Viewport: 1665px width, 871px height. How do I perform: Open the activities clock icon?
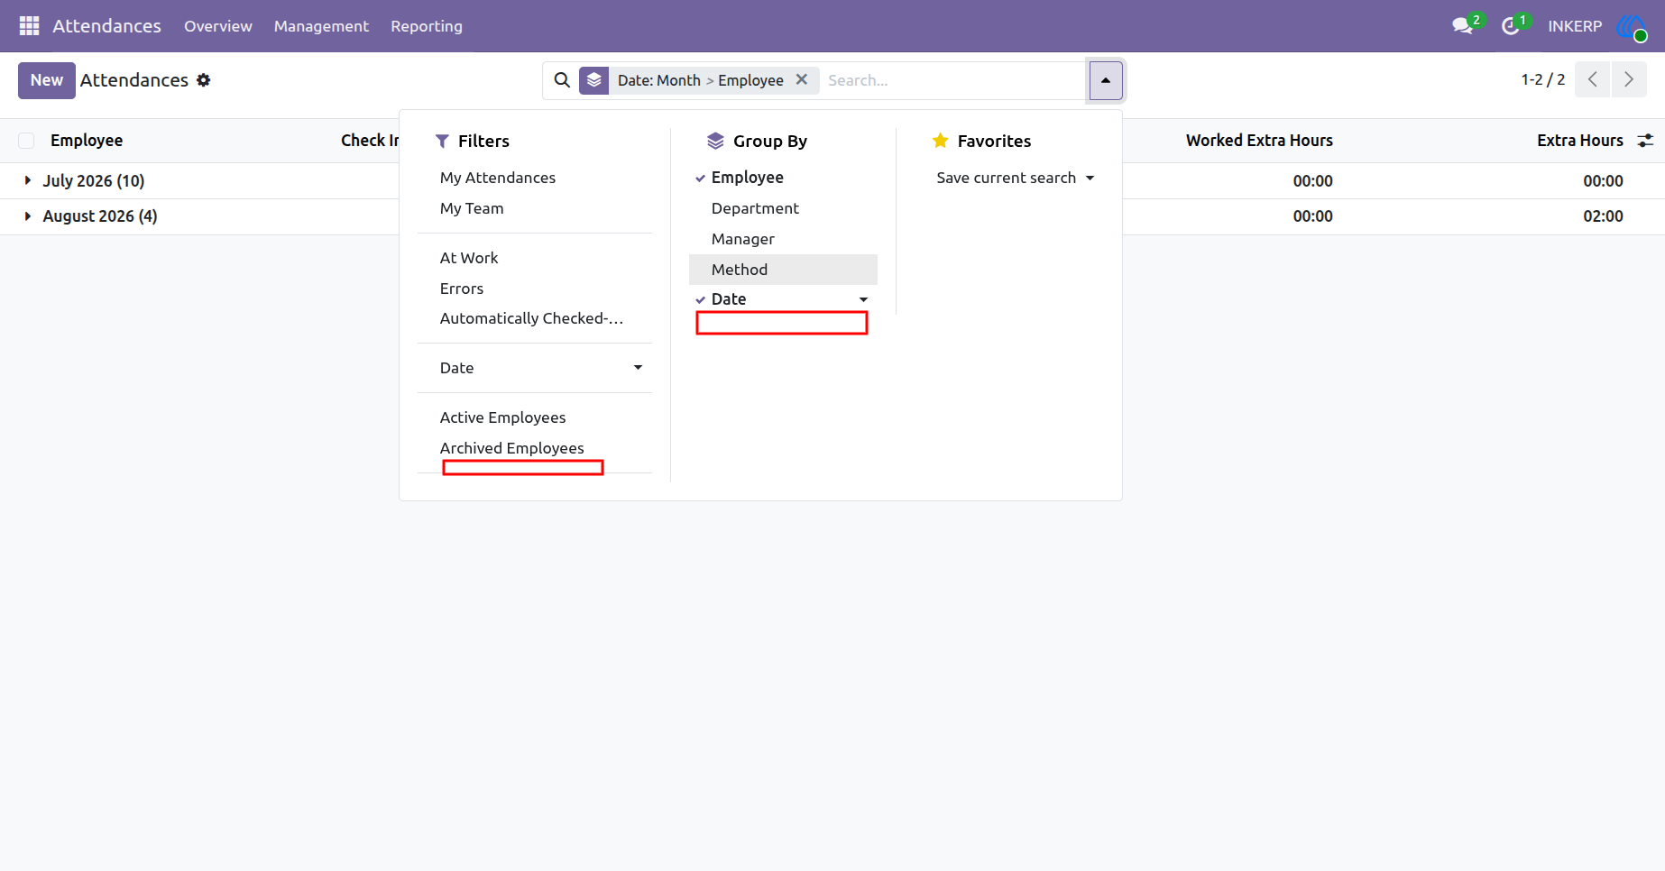pyautogui.click(x=1510, y=26)
